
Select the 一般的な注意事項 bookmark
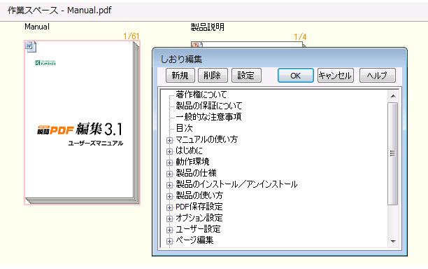tap(208, 117)
